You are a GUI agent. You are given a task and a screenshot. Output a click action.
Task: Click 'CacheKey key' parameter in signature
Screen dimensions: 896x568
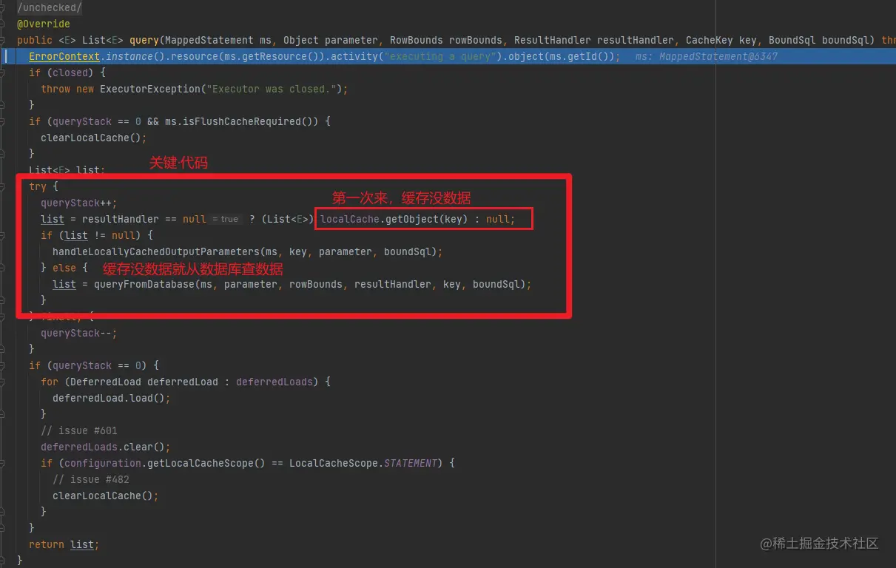click(721, 40)
